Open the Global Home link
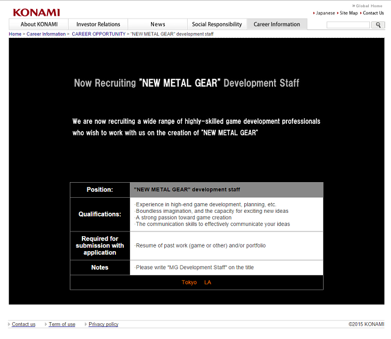The width and height of the screenshot is (391, 339). 369,6
